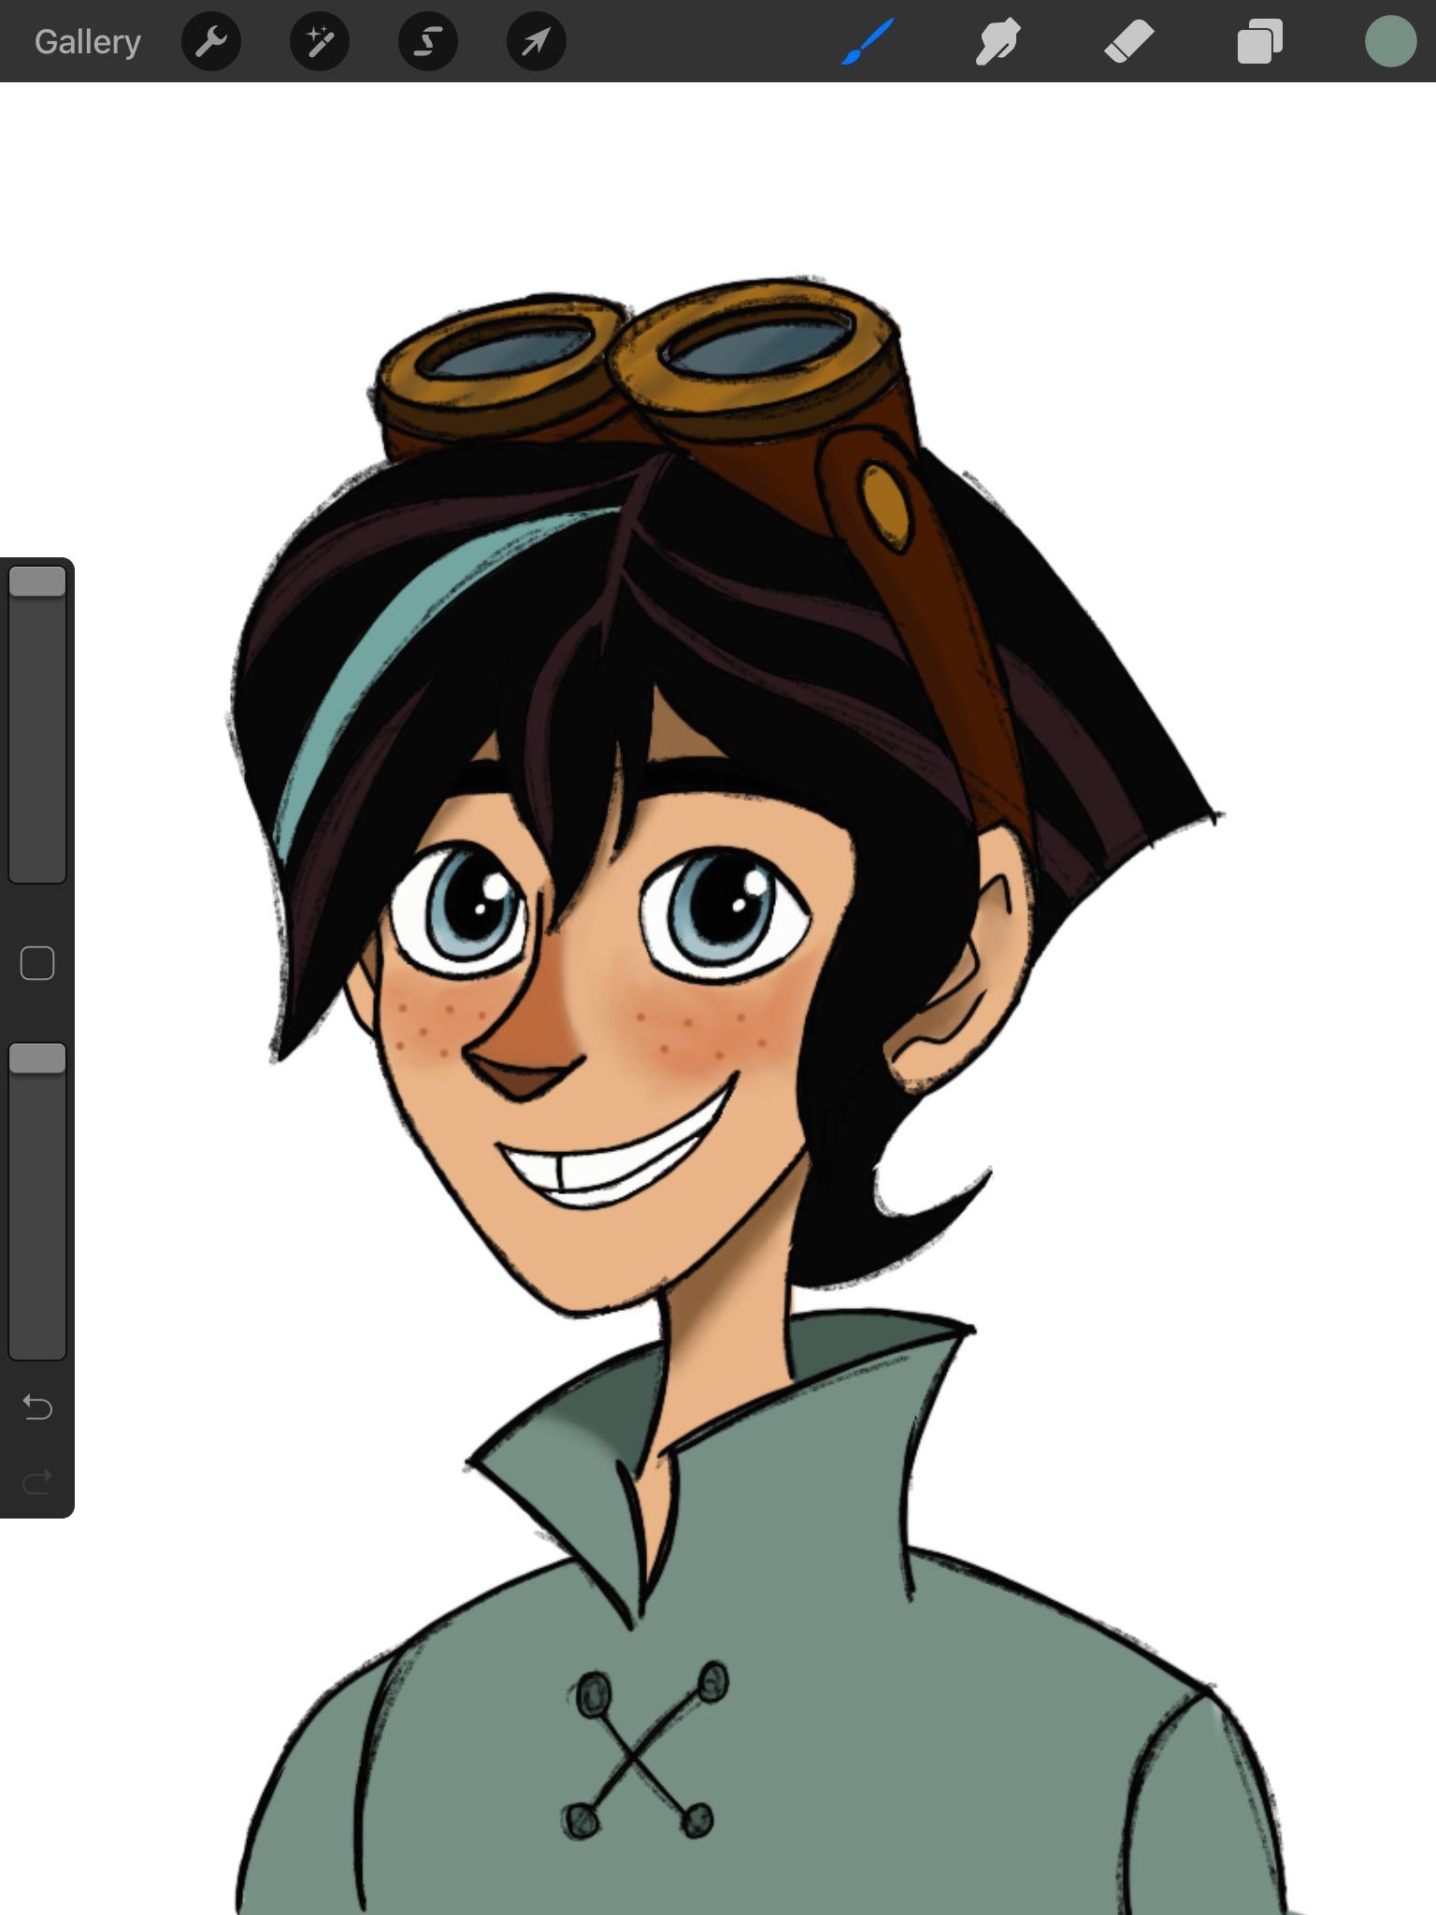Tap the brush size slider handle
The width and height of the screenshot is (1436, 1915).
37,582
